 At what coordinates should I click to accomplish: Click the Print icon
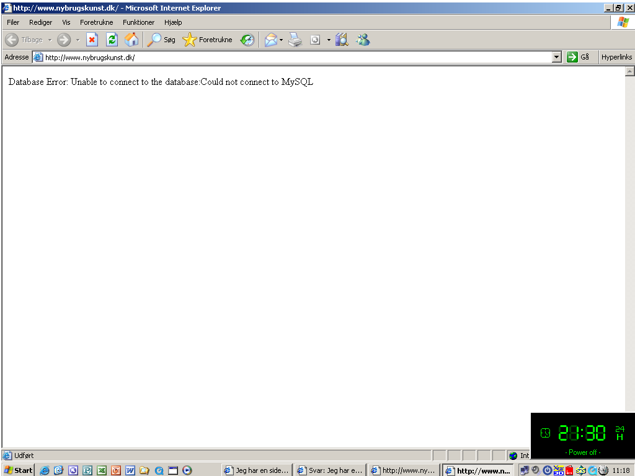pyautogui.click(x=295, y=40)
